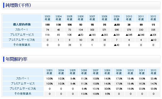This screenshot has width=162, height=99.
Task: Select その他有線系 label in the top table
Action: (22, 45)
